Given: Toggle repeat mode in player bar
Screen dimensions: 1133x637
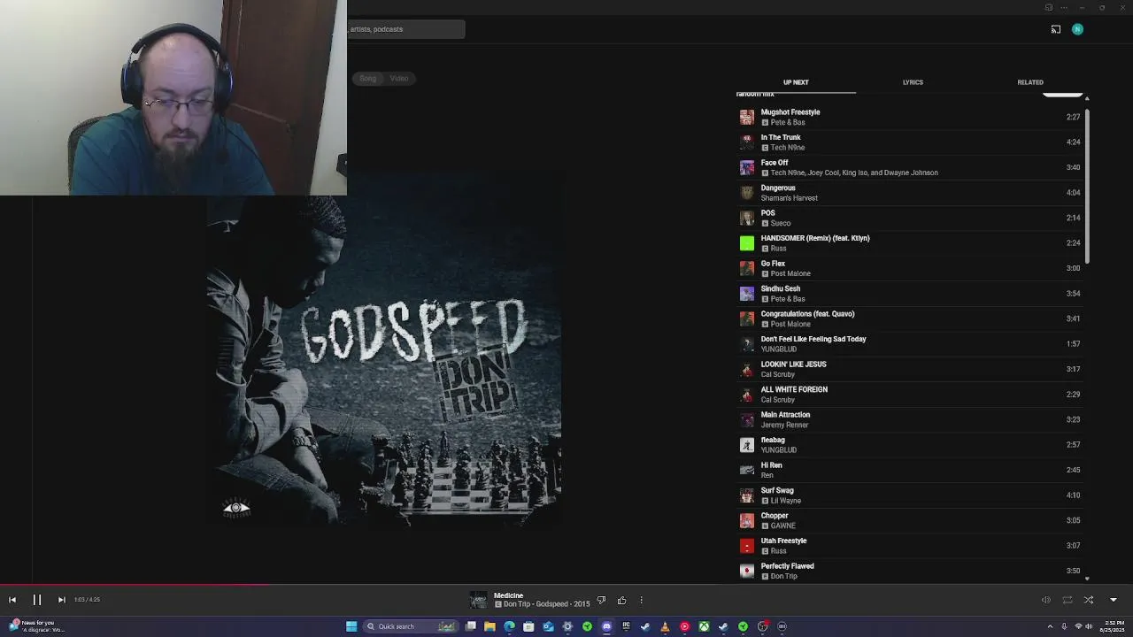Looking at the screenshot, I should coord(1067,600).
